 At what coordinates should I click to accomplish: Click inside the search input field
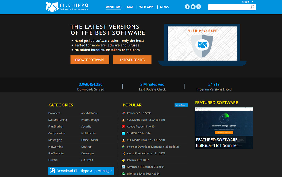point(231,7)
